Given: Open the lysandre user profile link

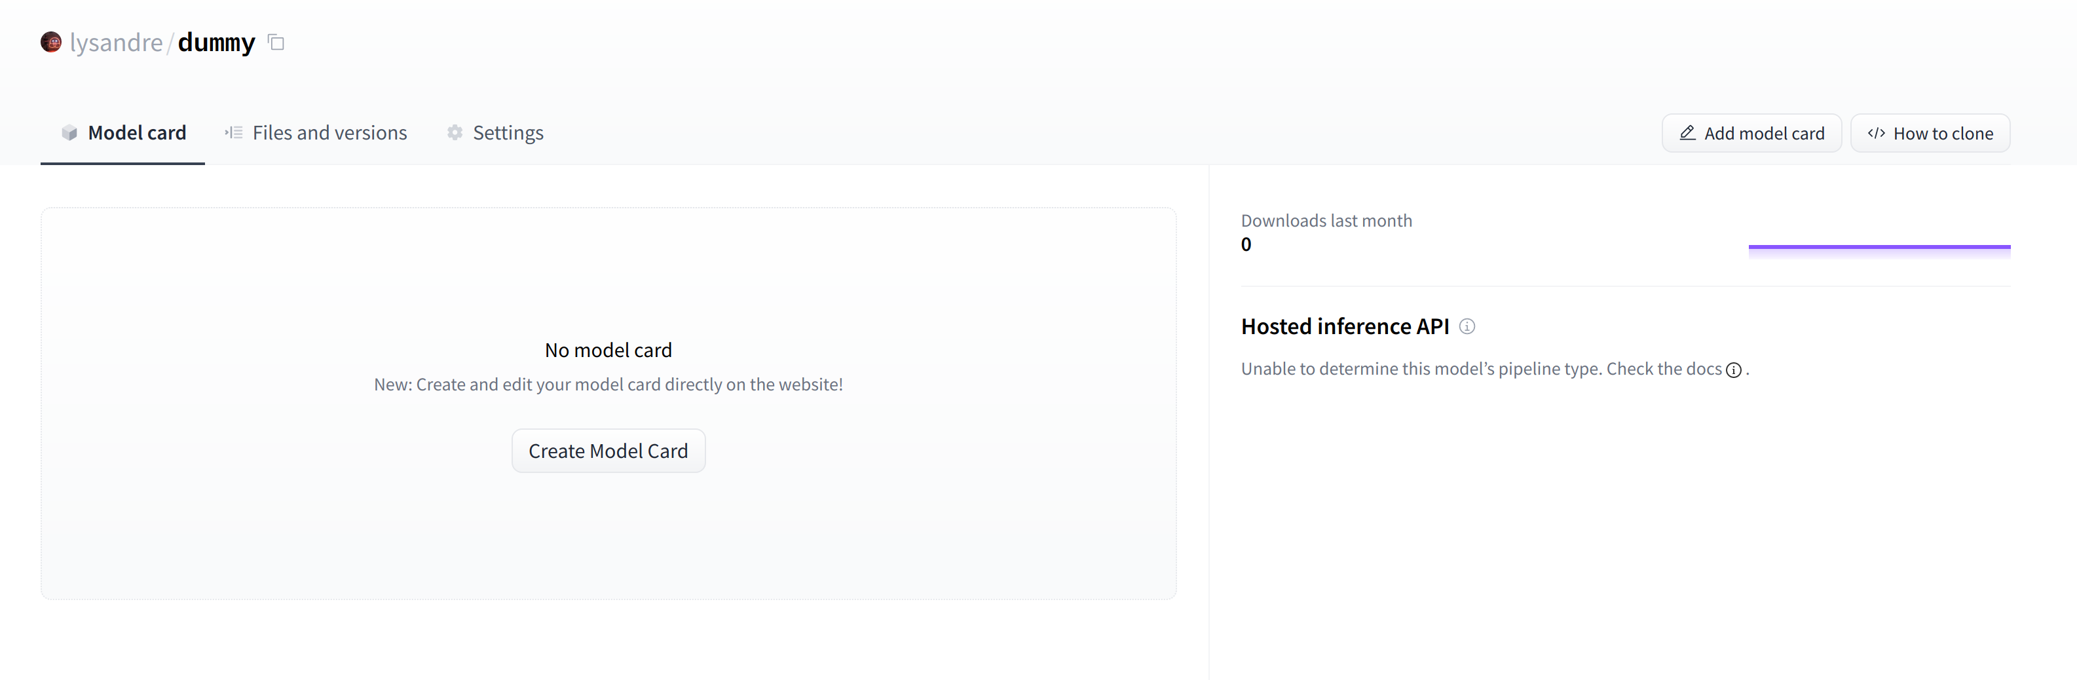Looking at the screenshot, I should 116,42.
